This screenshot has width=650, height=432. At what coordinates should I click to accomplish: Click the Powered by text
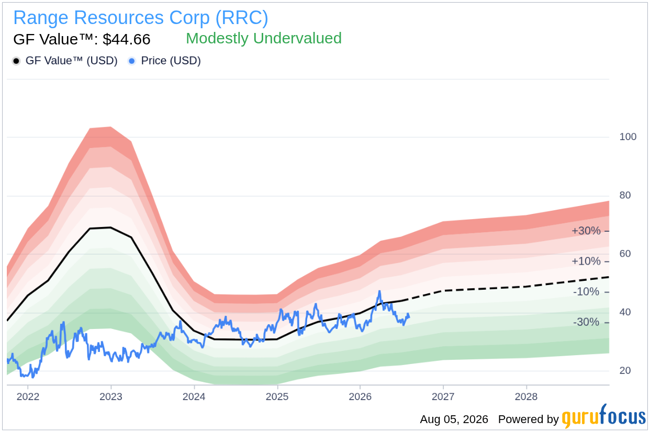tap(529, 419)
